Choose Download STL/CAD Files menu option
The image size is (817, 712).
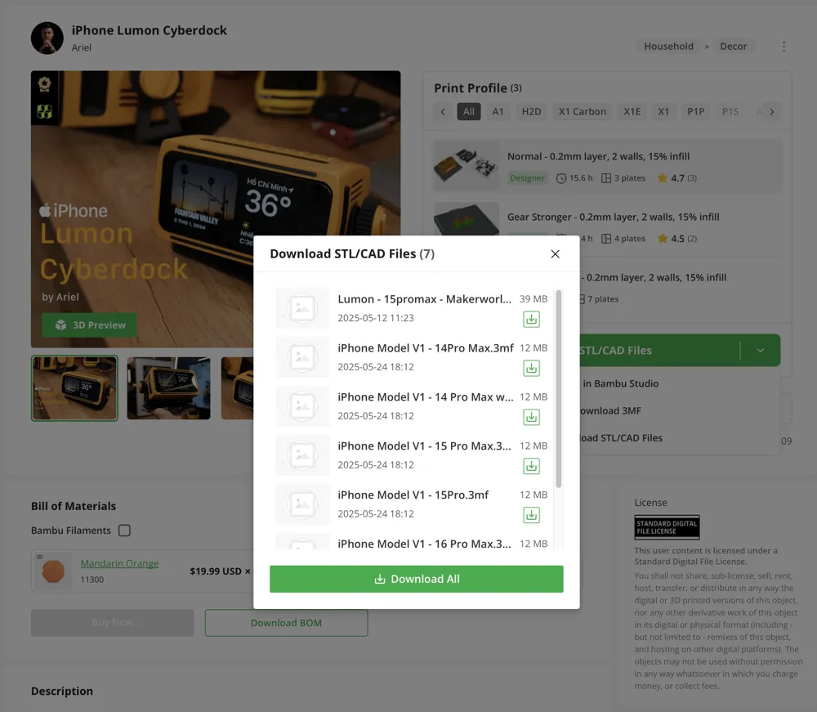click(x=621, y=438)
